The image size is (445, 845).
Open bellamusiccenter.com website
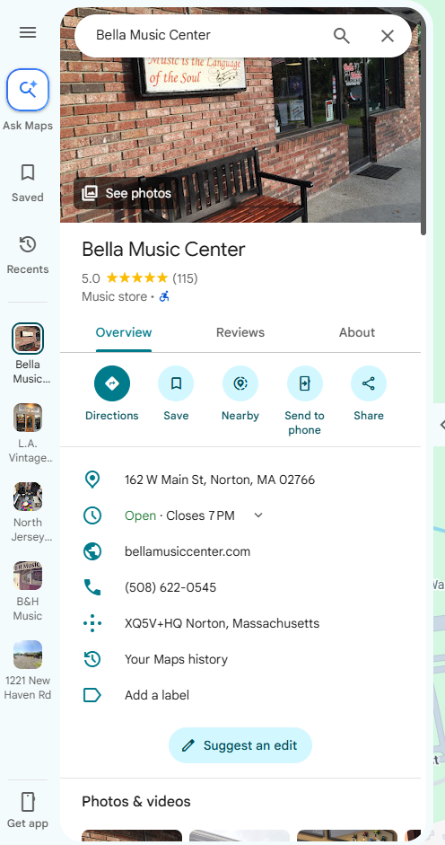pos(188,551)
